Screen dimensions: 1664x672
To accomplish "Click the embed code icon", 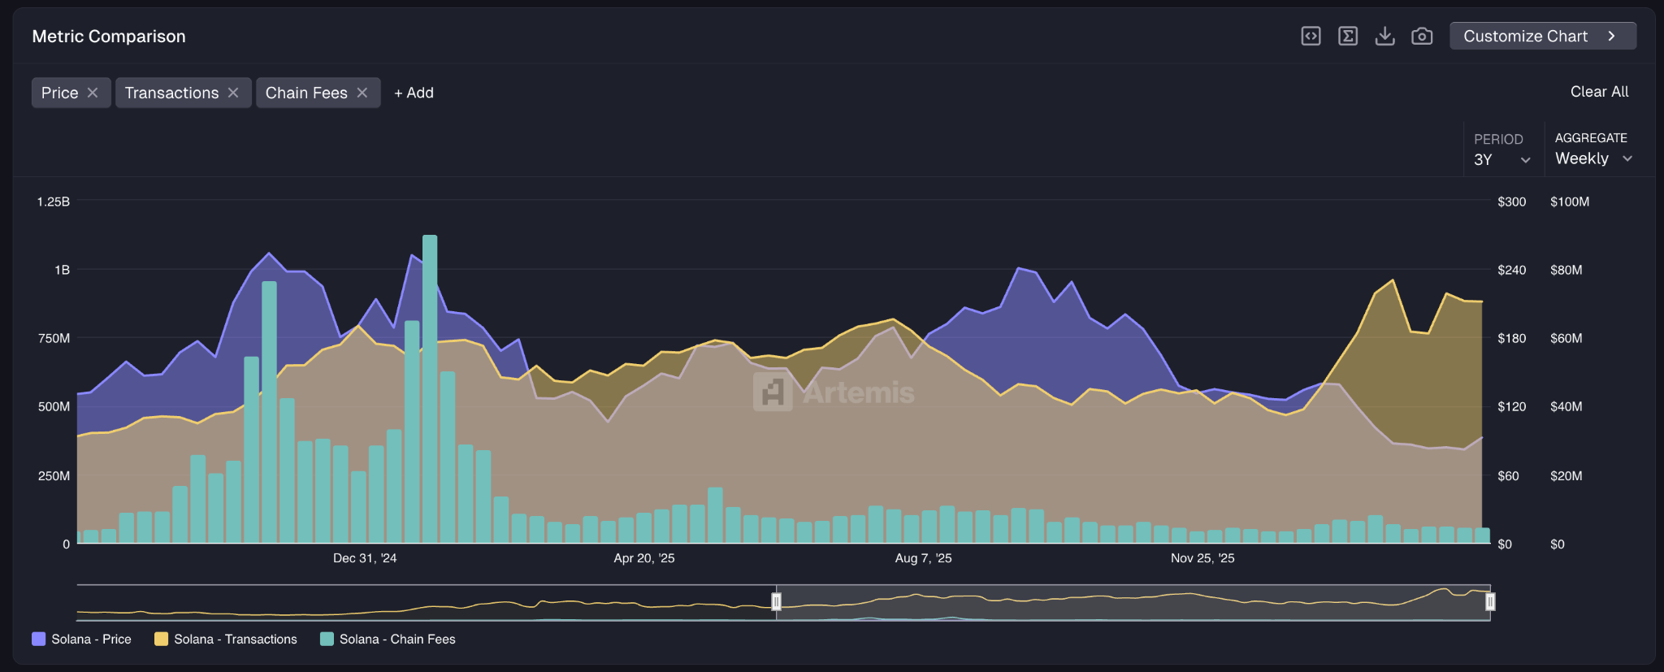I will tap(1311, 36).
